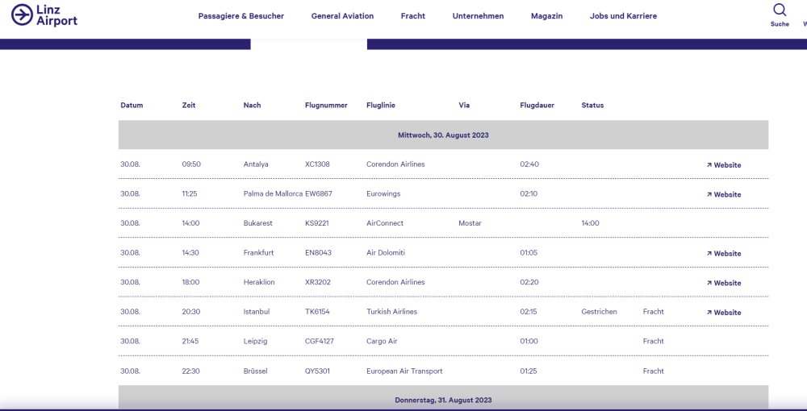Click Website arrow for Frankfurt flight EN8043
Screen dimensions: 807x411
[x=709, y=254]
